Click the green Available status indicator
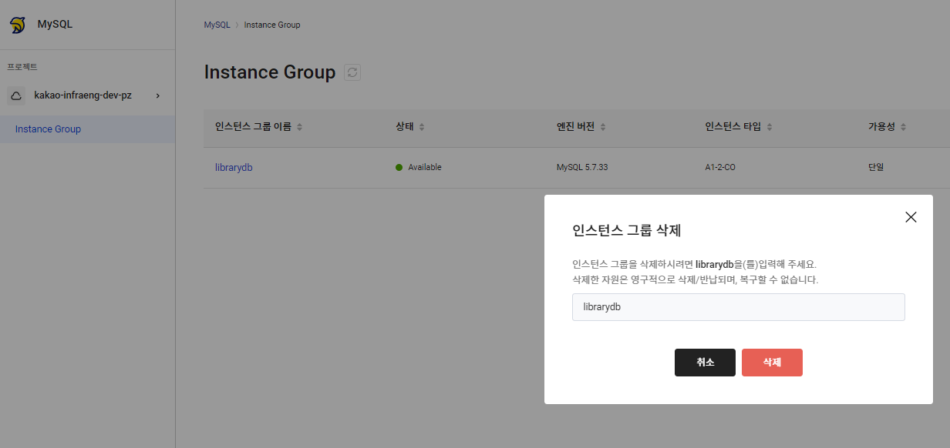 coord(399,168)
